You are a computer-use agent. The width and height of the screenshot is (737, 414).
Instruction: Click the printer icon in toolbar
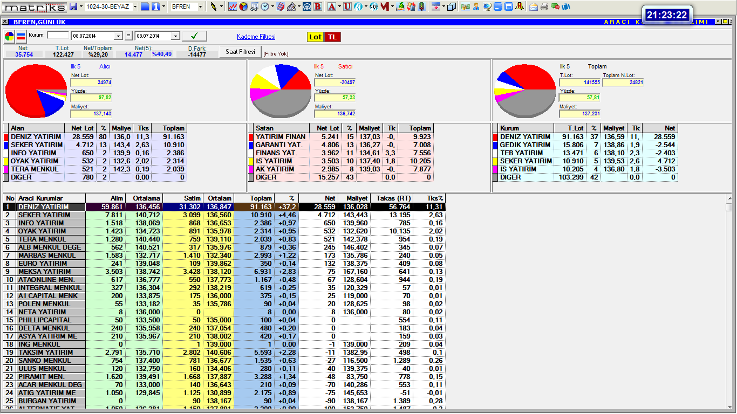[x=544, y=6]
